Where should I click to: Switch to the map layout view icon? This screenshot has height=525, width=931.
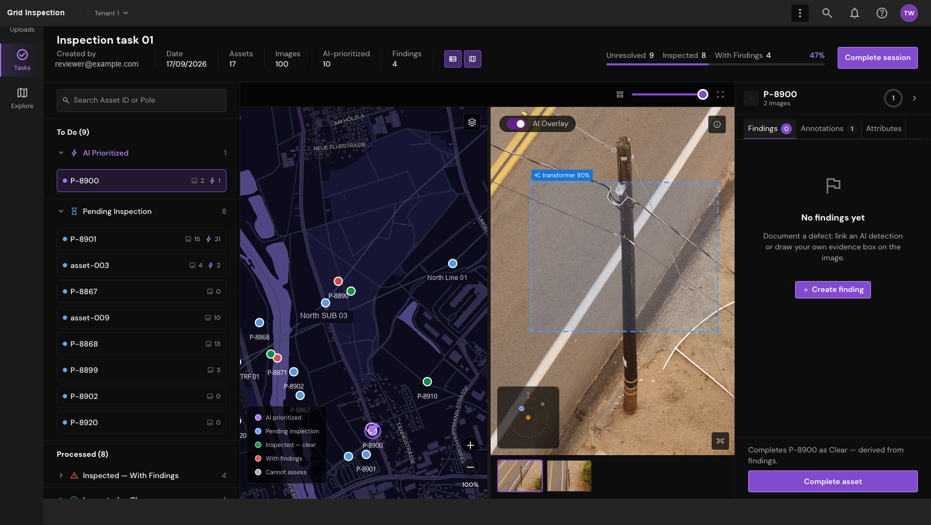472,59
